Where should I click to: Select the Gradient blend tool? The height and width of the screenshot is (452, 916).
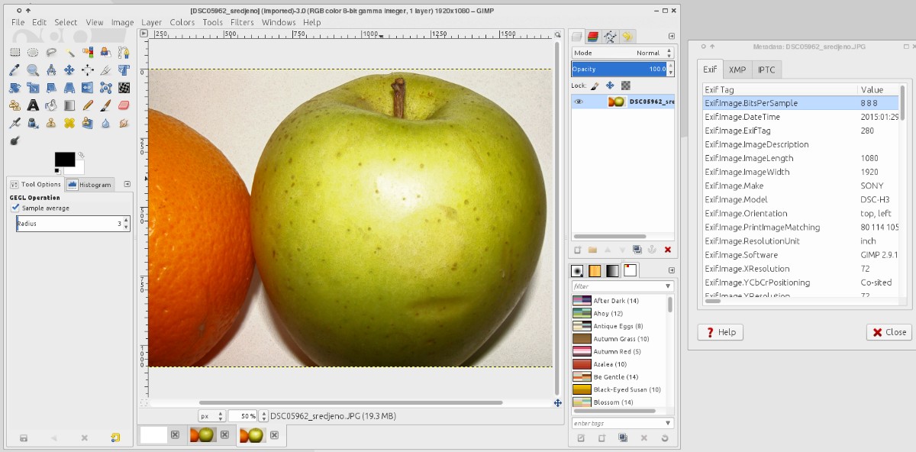point(69,105)
